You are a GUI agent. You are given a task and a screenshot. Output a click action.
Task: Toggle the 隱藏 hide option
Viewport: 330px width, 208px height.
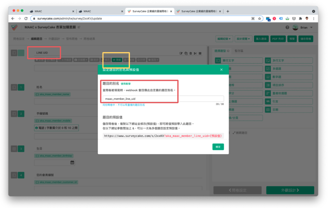click(117, 60)
